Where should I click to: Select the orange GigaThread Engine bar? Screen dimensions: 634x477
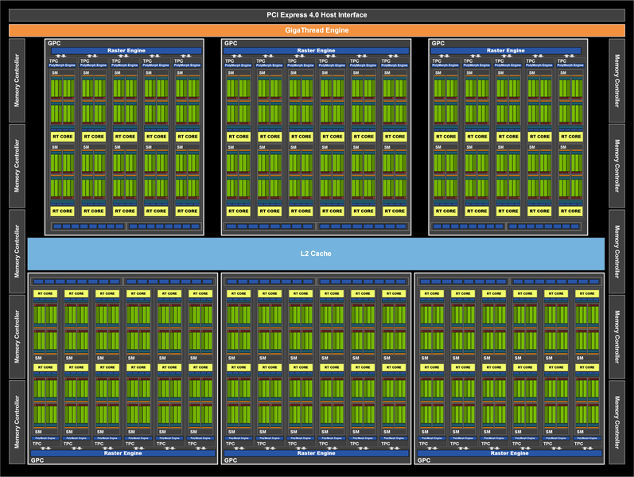coord(317,30)
